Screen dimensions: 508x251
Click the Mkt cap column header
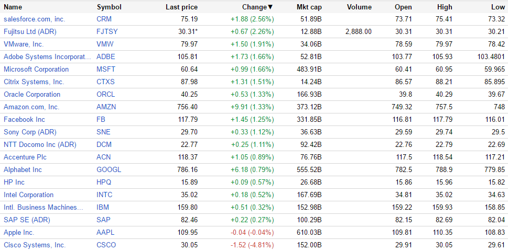[x=309, y=7]
